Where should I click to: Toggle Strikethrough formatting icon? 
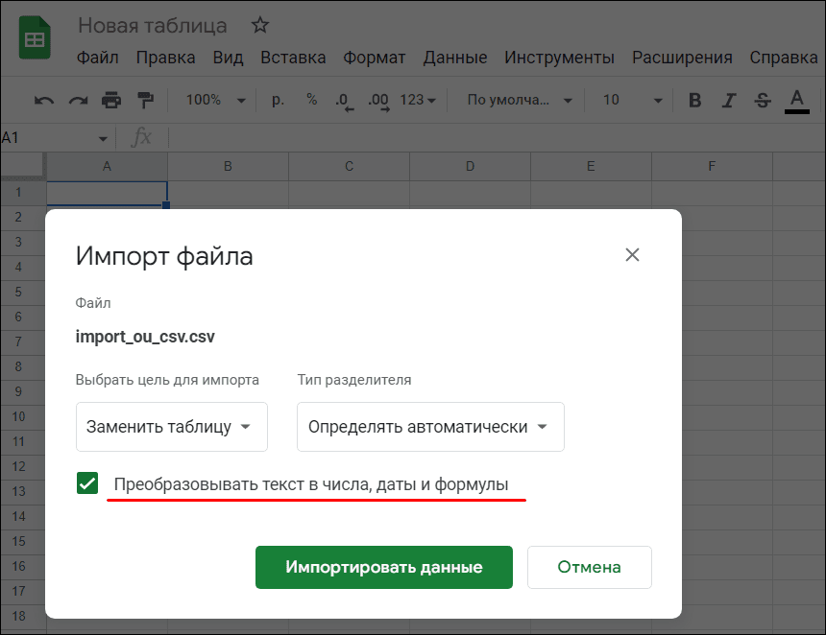(x=763, y=100)
